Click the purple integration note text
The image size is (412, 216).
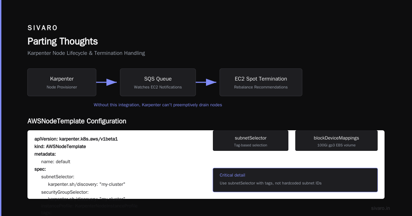coord(158,105)
